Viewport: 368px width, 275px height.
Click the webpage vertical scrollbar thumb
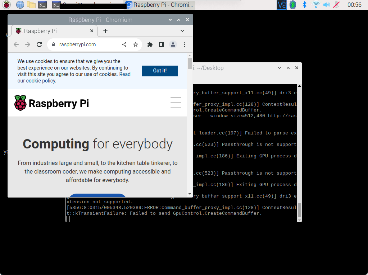click(190, 63)
